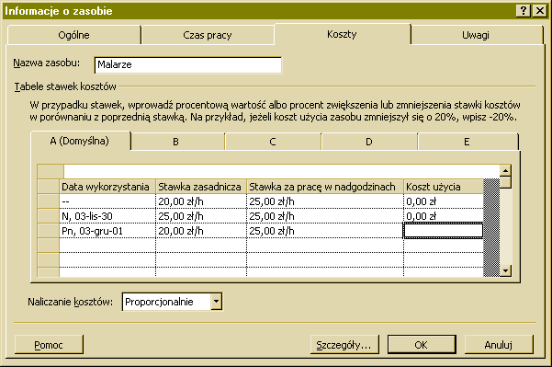Select the '--' date cell
Image resolution: width=552 pixels, height=367 pixels.
107,201
